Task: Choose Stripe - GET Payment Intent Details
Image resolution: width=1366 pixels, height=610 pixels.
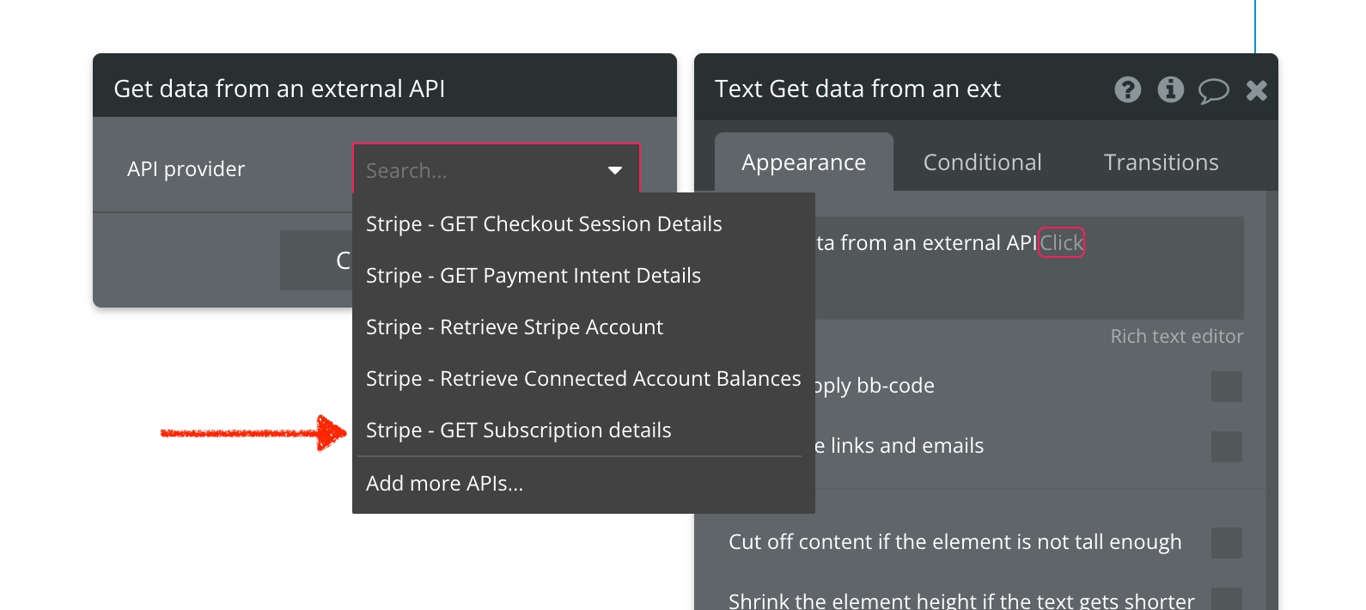Action: click(534, 276)
